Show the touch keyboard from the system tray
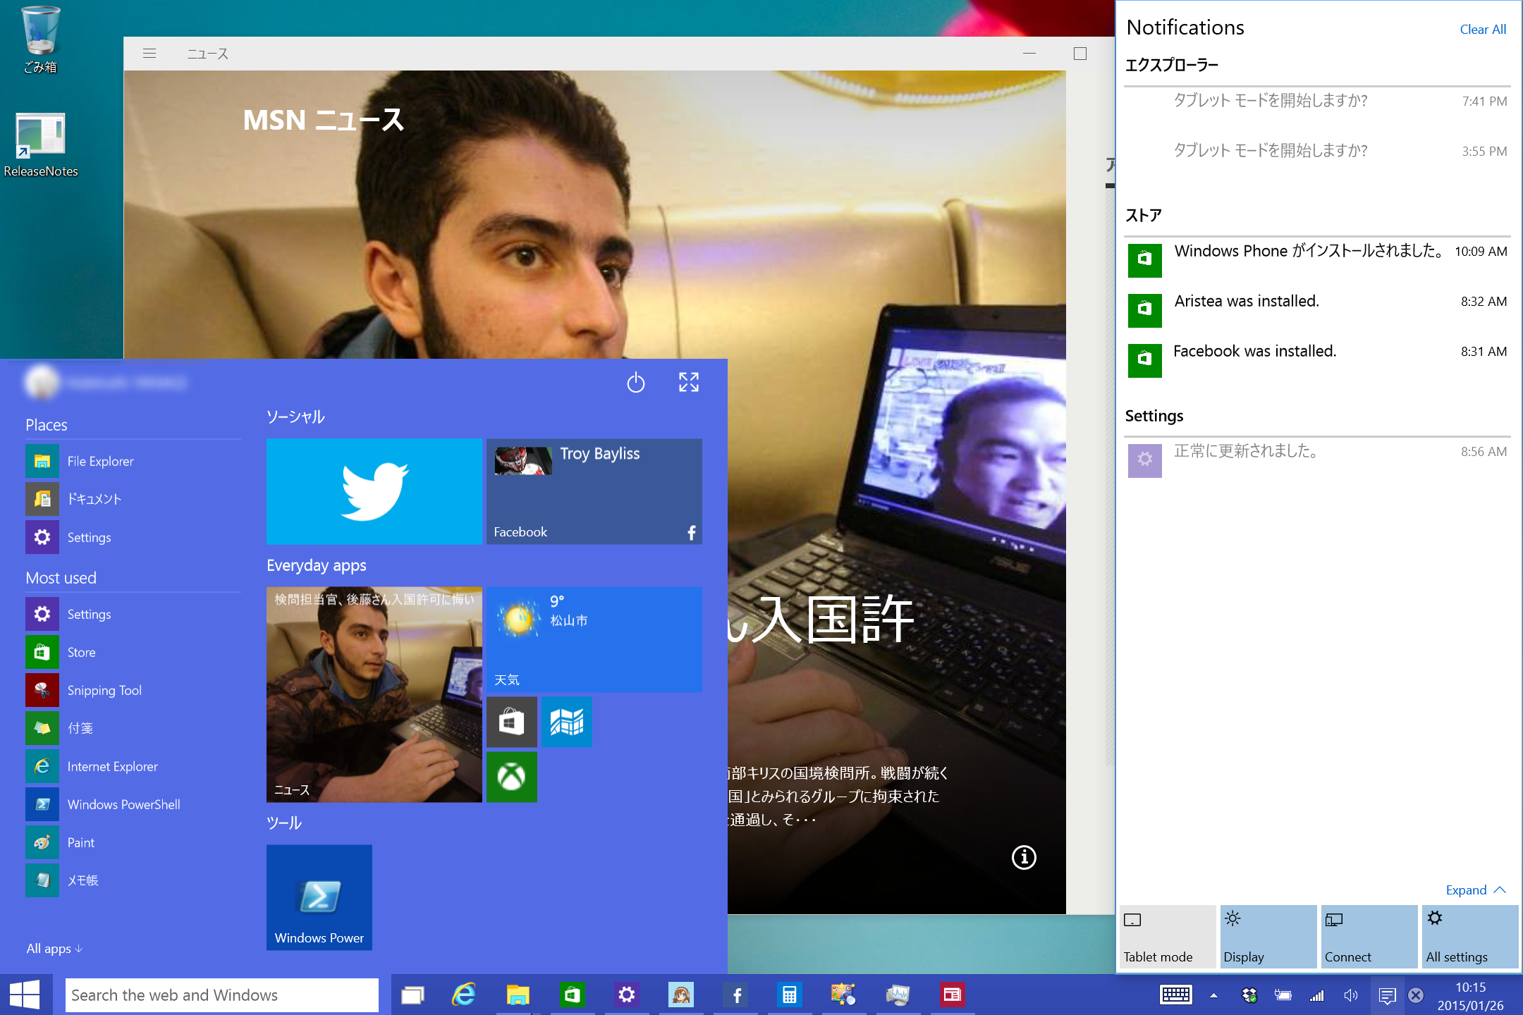1523x1015 pixels. [x=1175, y=995]
